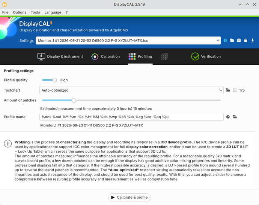Click the info icon beside Profiling description
Image resolution: width=259 pixels, height=205 pixels.
[8, 144]
